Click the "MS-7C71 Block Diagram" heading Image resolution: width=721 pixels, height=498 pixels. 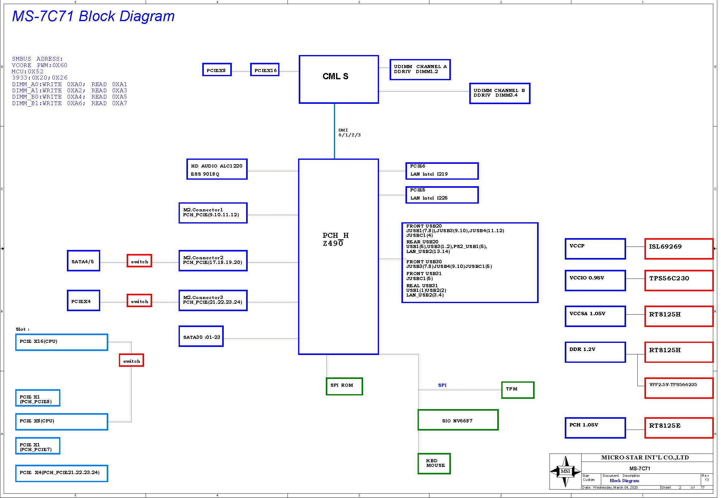point(93,16)
